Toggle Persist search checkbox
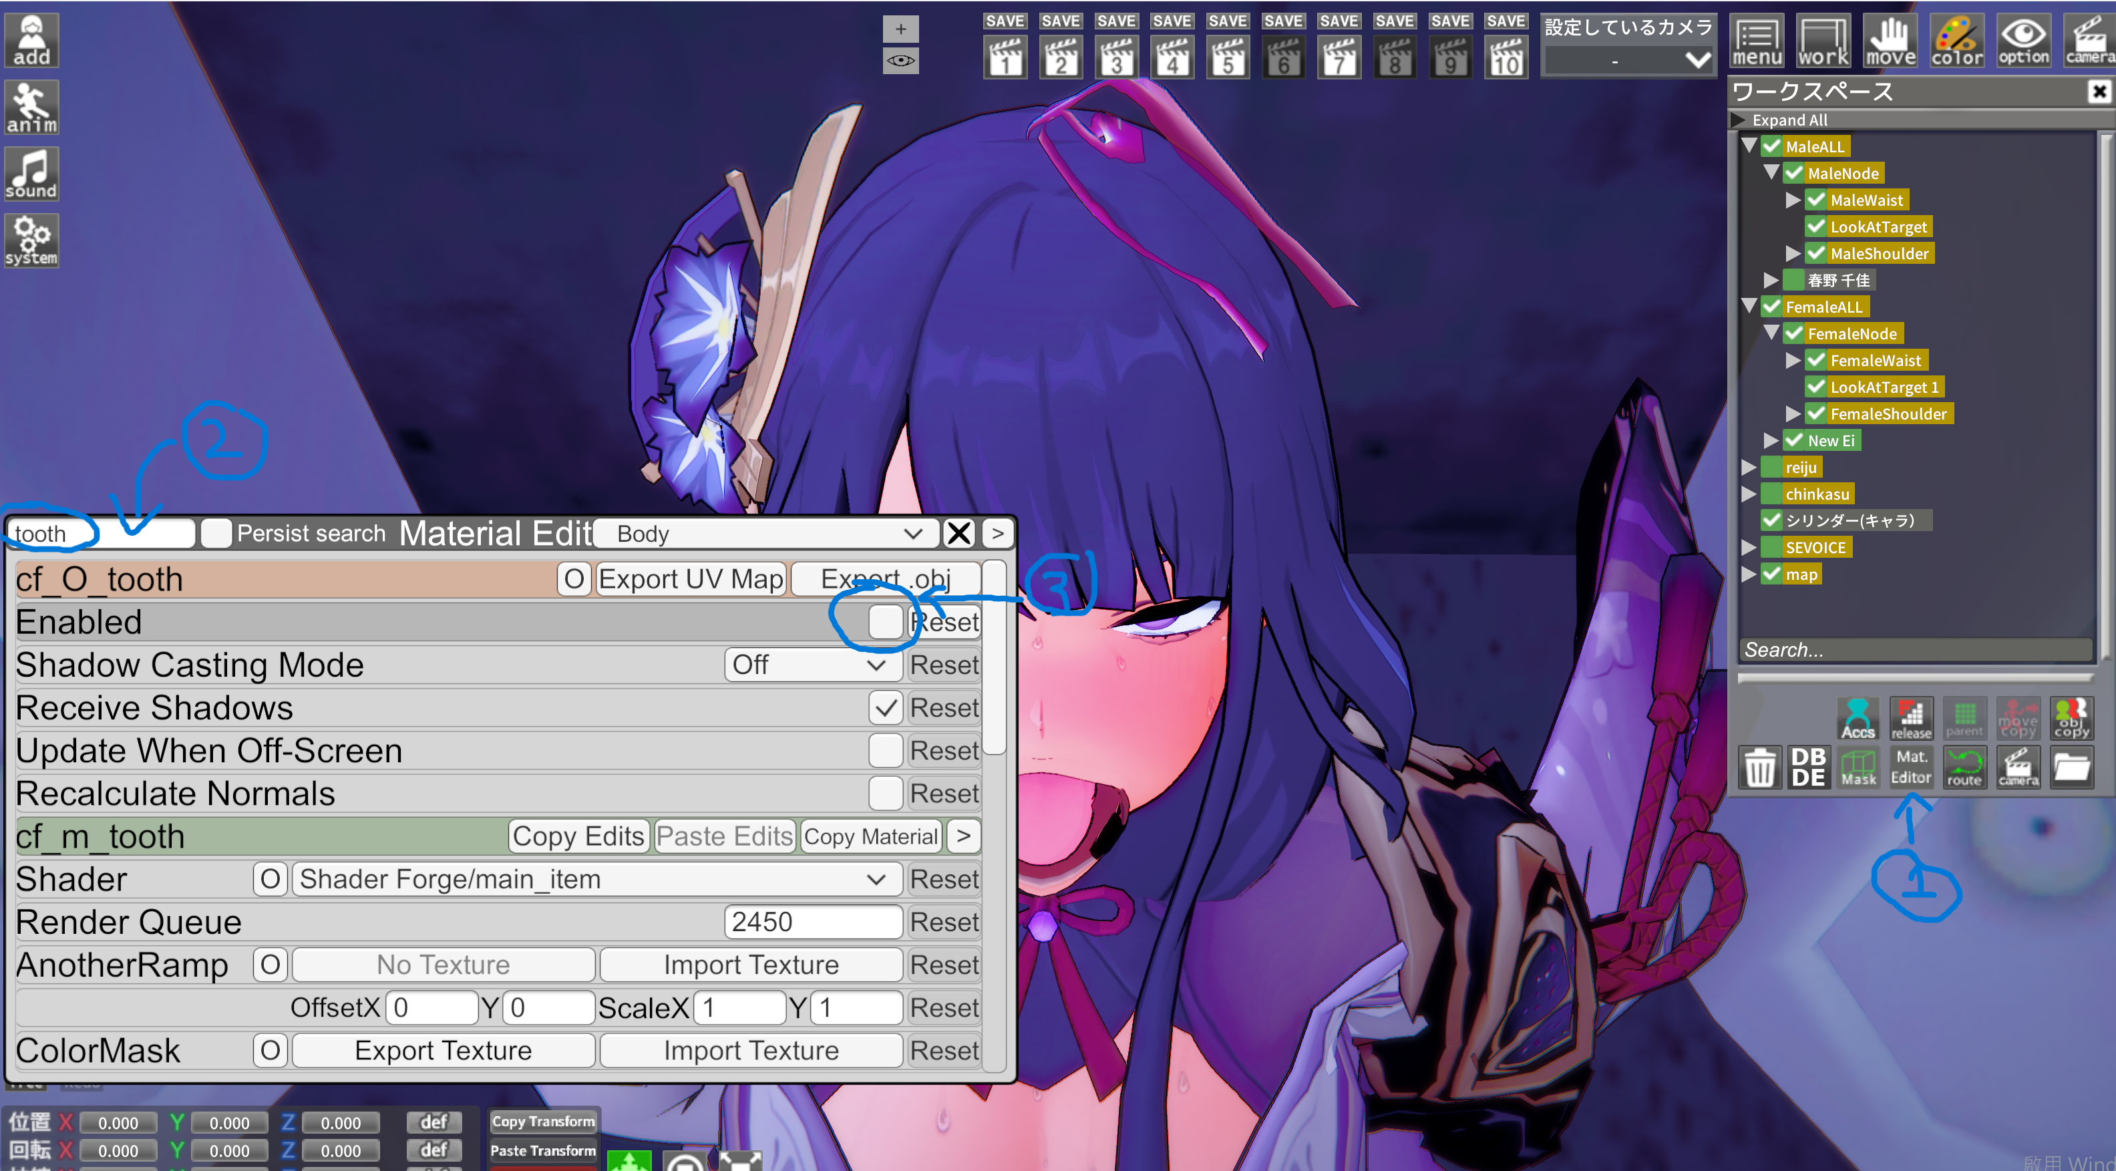 pos(216,533)
